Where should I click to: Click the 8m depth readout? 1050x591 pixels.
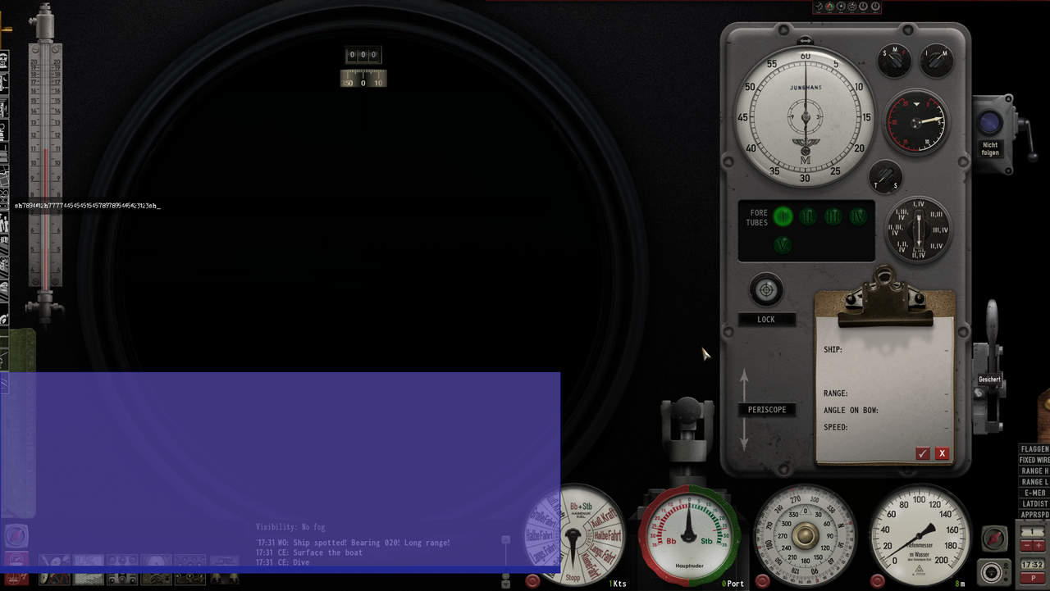[x=960, y=584]
